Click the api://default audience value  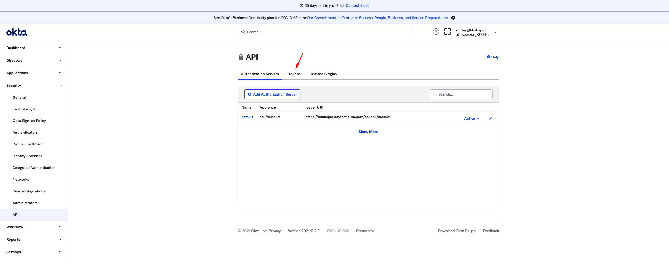pos(270,117)
